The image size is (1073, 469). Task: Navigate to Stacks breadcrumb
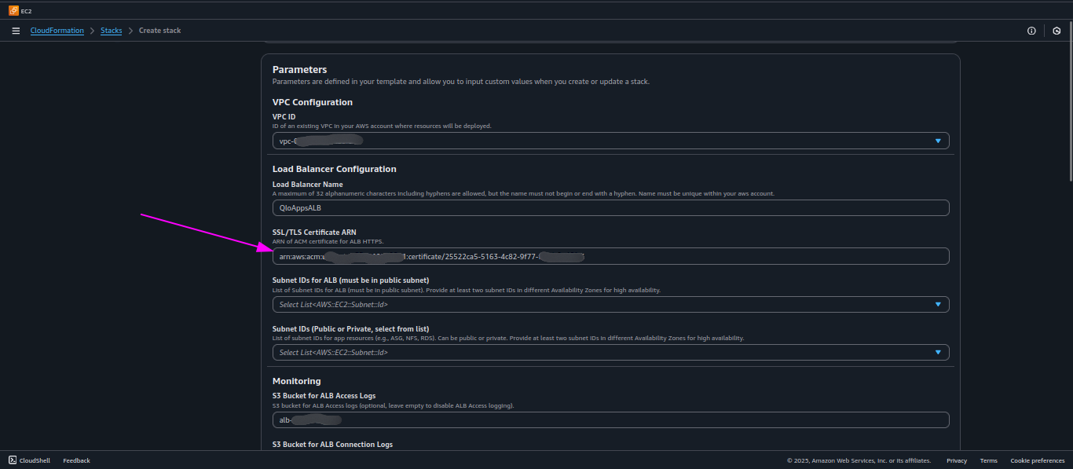click(x=112, y=31)
